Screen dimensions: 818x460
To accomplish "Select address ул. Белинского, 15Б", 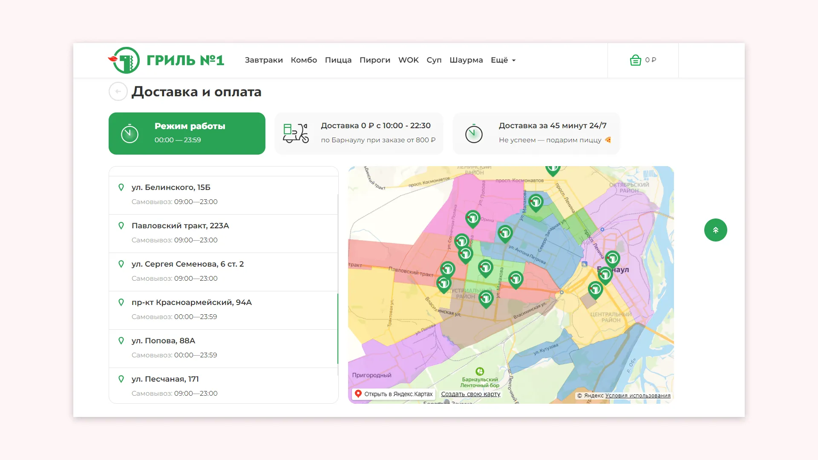I will point(224,195).
